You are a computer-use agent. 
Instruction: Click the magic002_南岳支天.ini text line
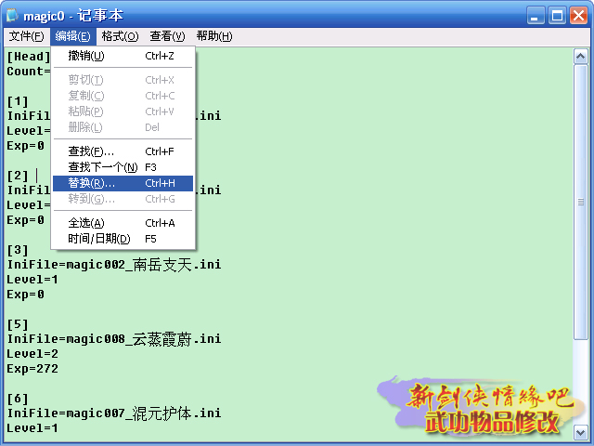click(113, 265)
